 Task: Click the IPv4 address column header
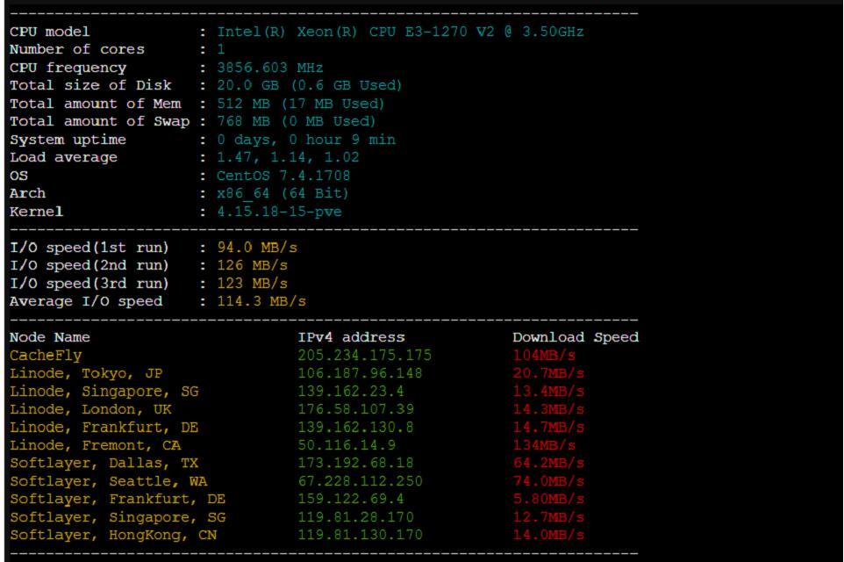tap(351, 337)
